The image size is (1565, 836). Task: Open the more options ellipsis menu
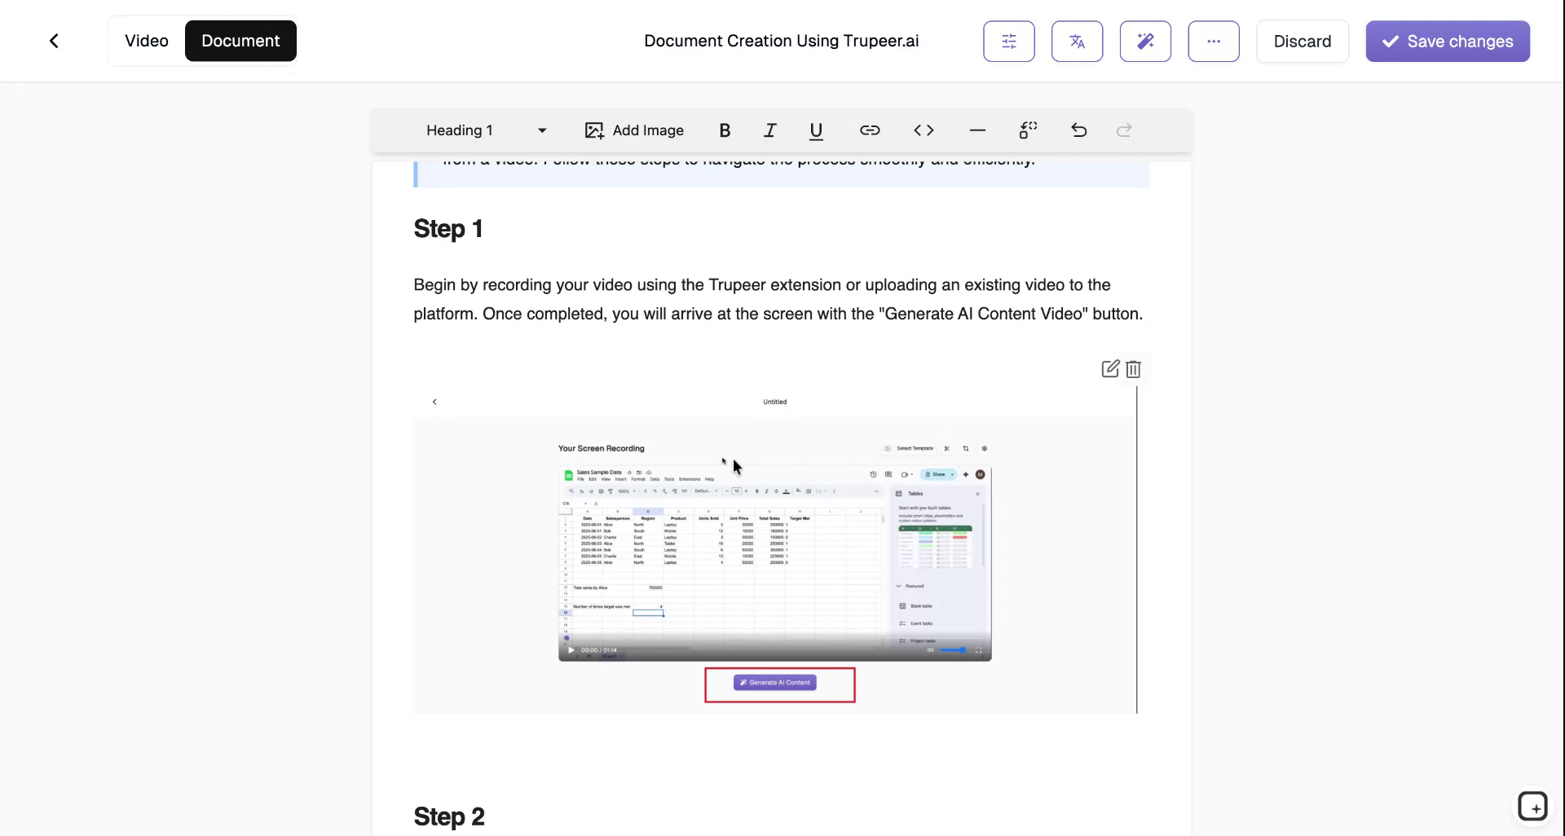(x=1214, y=41)
